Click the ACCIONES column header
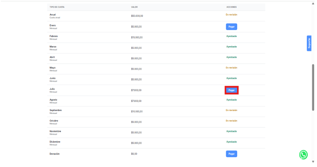 click(x=231, y=7)
